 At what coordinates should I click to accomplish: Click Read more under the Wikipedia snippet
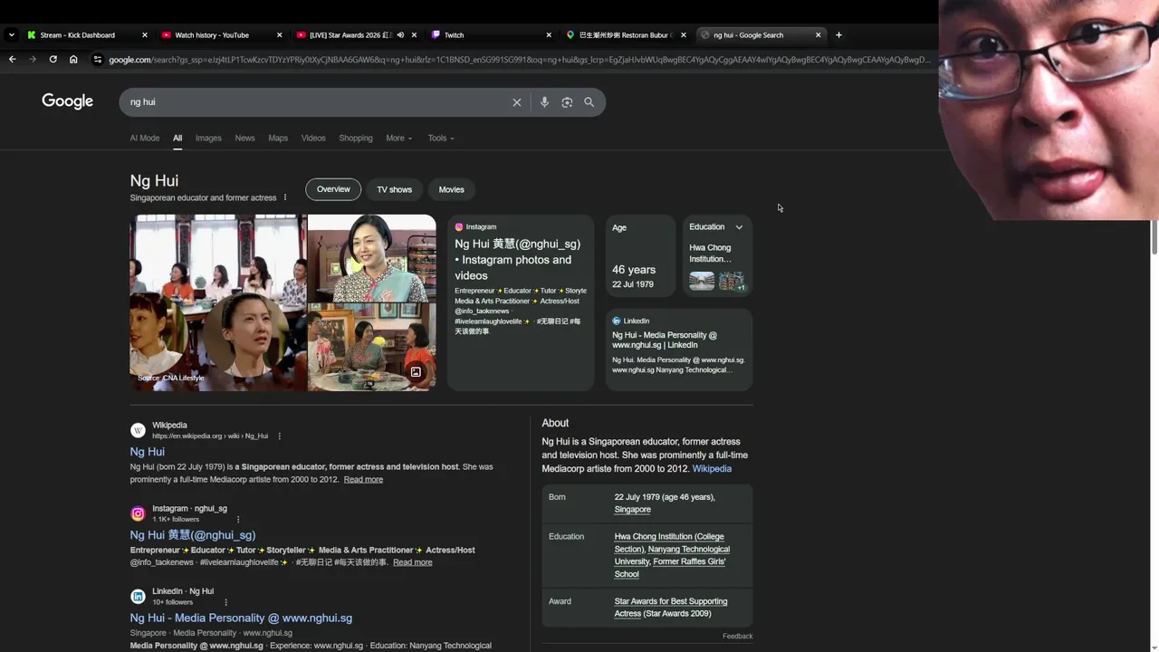[x=363, y=480]
